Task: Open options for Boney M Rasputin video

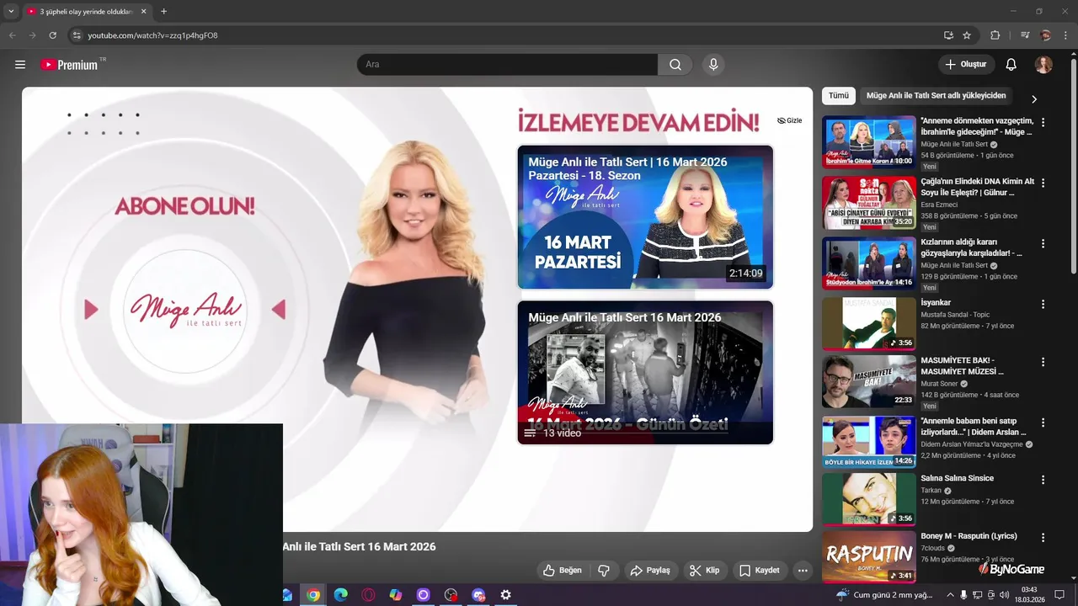Action: (x=1043, y=538)
